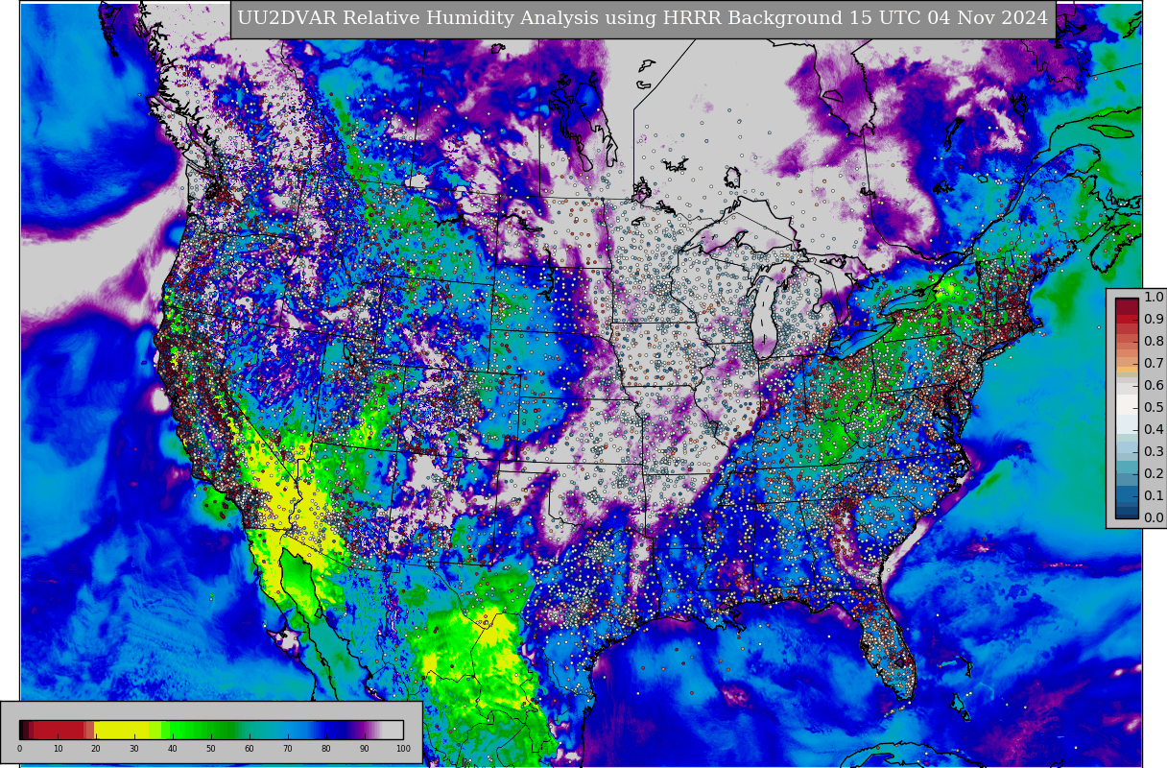Click the "0.6" label on the right colorbar
This screenshot has width=1167, height=768.
1154,385
